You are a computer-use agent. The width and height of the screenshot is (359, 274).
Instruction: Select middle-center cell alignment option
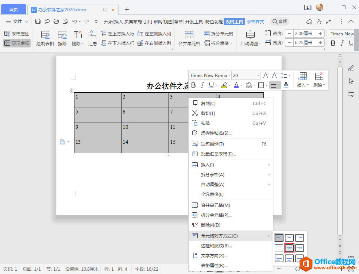[x=289, y=248]
